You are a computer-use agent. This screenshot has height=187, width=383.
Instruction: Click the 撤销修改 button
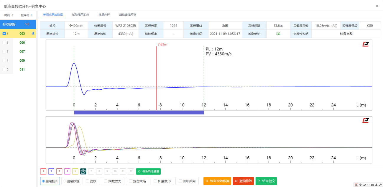(243, 181)
